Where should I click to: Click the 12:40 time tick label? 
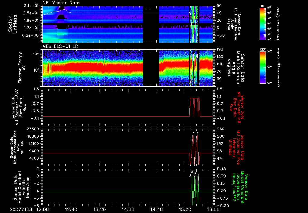pyautogui.click(x=71, y=209)
